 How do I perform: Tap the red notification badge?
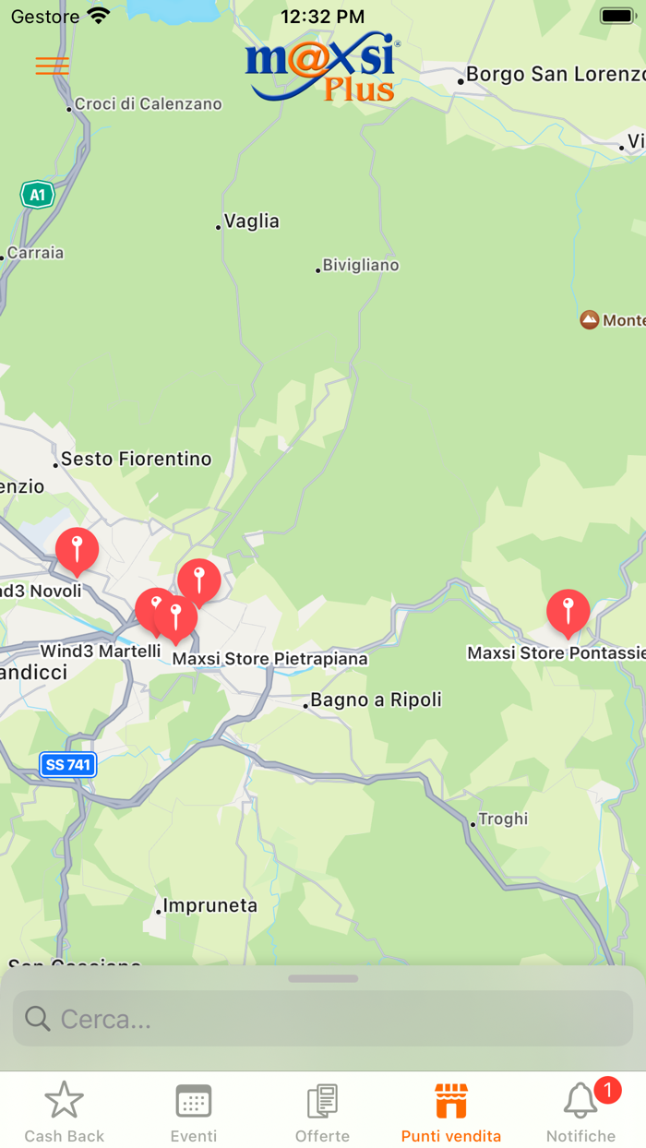click(x=606, y=1090)
